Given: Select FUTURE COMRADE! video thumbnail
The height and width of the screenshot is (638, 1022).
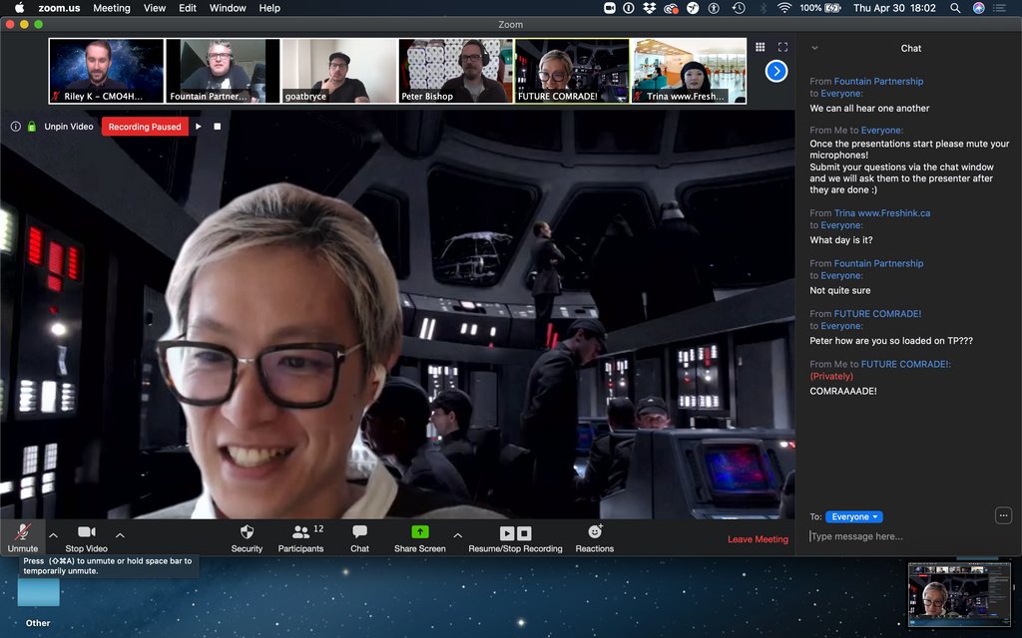Looking at the screenshot, I should (x=572, y=71).
